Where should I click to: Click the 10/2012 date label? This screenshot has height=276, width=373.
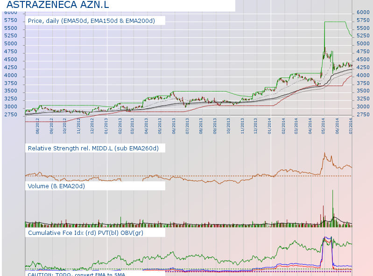64,126
